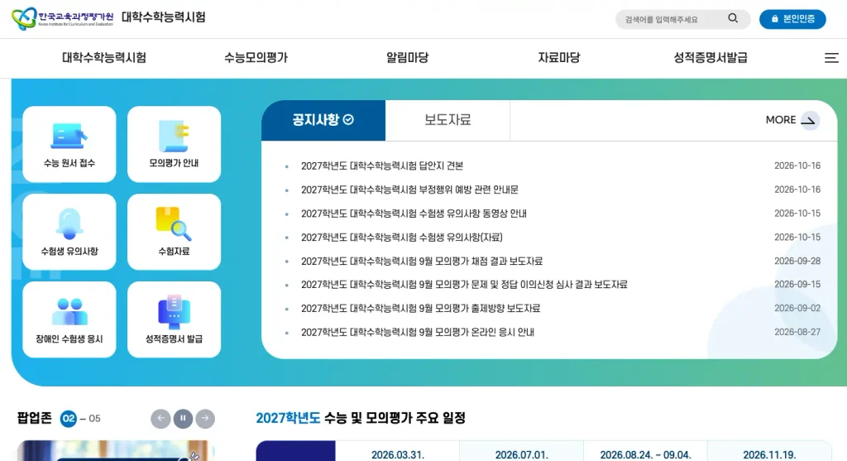This screenshot has height=461, width=847.
Task: Click the search magnifier icon
Action: [x=733, y=18]
